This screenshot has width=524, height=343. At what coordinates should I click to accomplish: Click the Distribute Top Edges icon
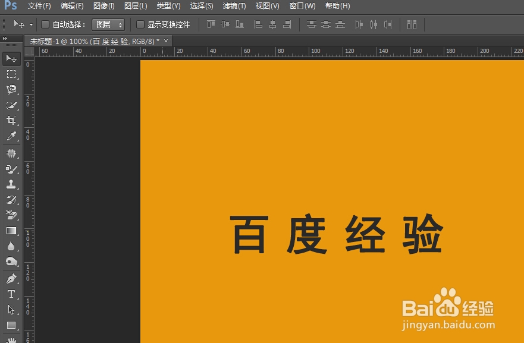[x=312, y=24]
